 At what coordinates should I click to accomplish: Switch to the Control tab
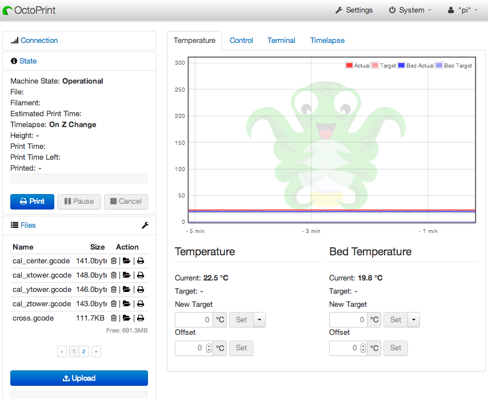(241, 41)
